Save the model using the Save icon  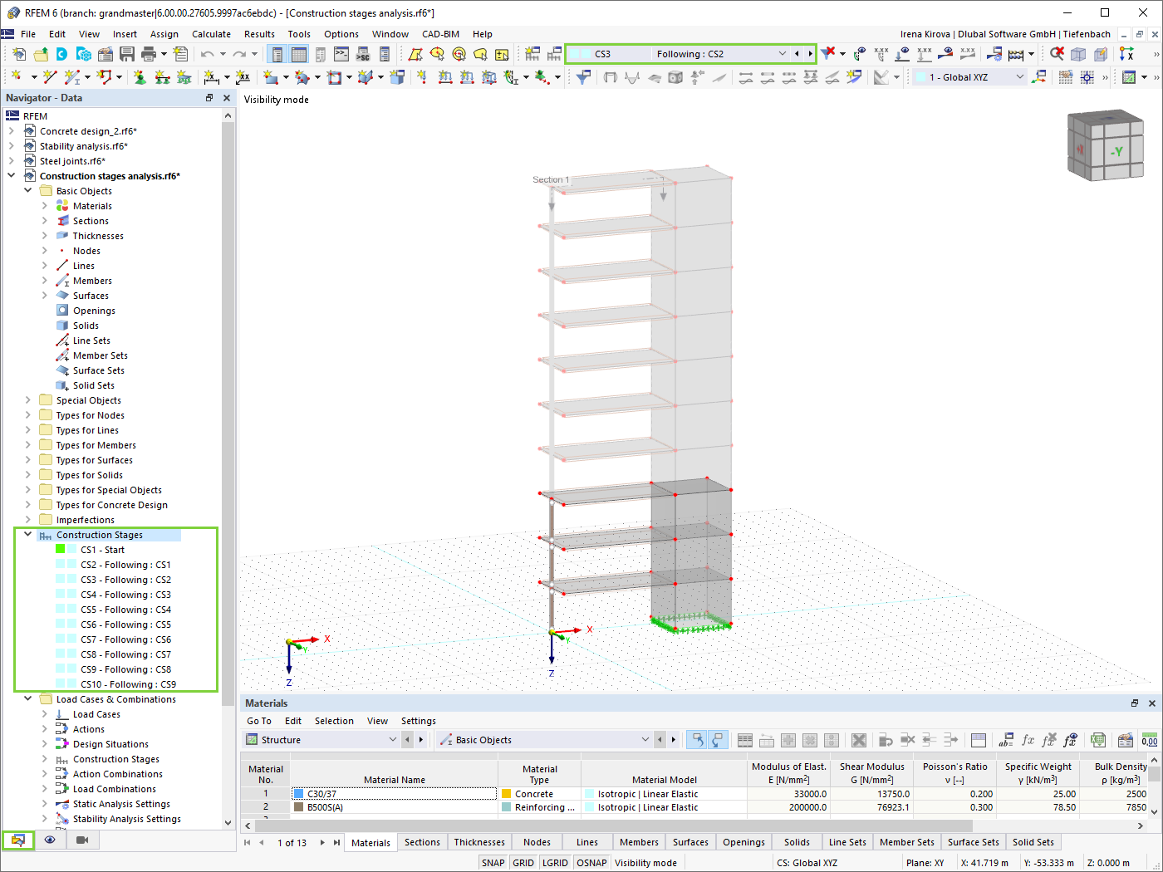[125, 53]
